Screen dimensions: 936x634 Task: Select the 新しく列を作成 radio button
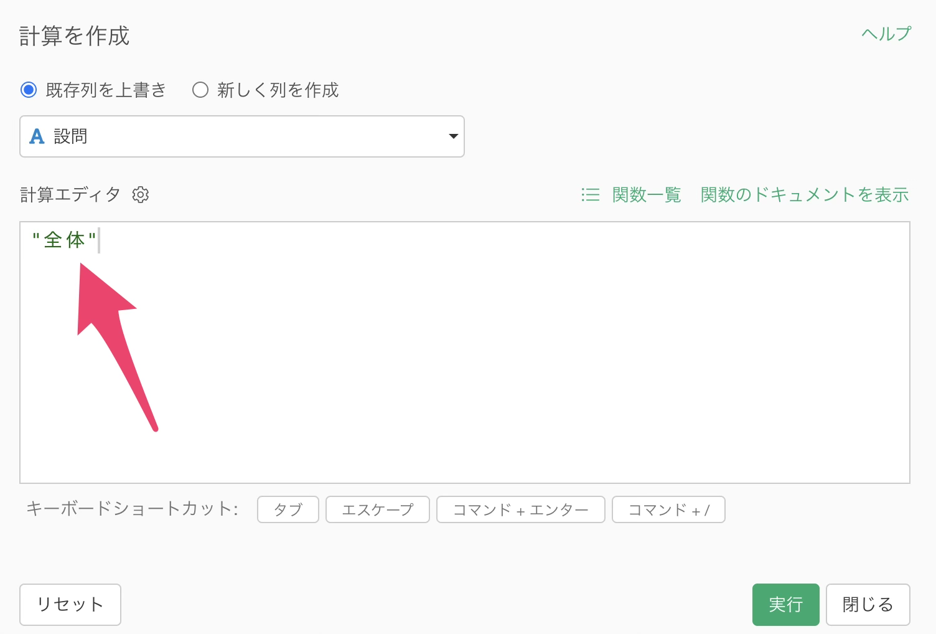[x=200, y=90]
